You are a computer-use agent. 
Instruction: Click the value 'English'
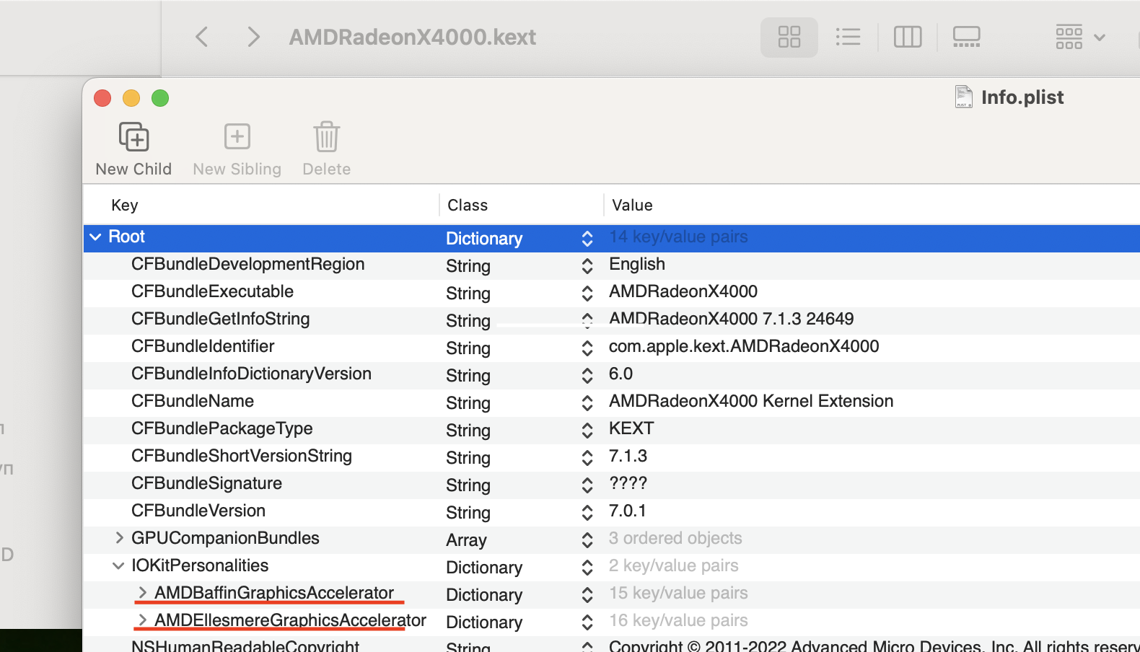click(637, 264)
